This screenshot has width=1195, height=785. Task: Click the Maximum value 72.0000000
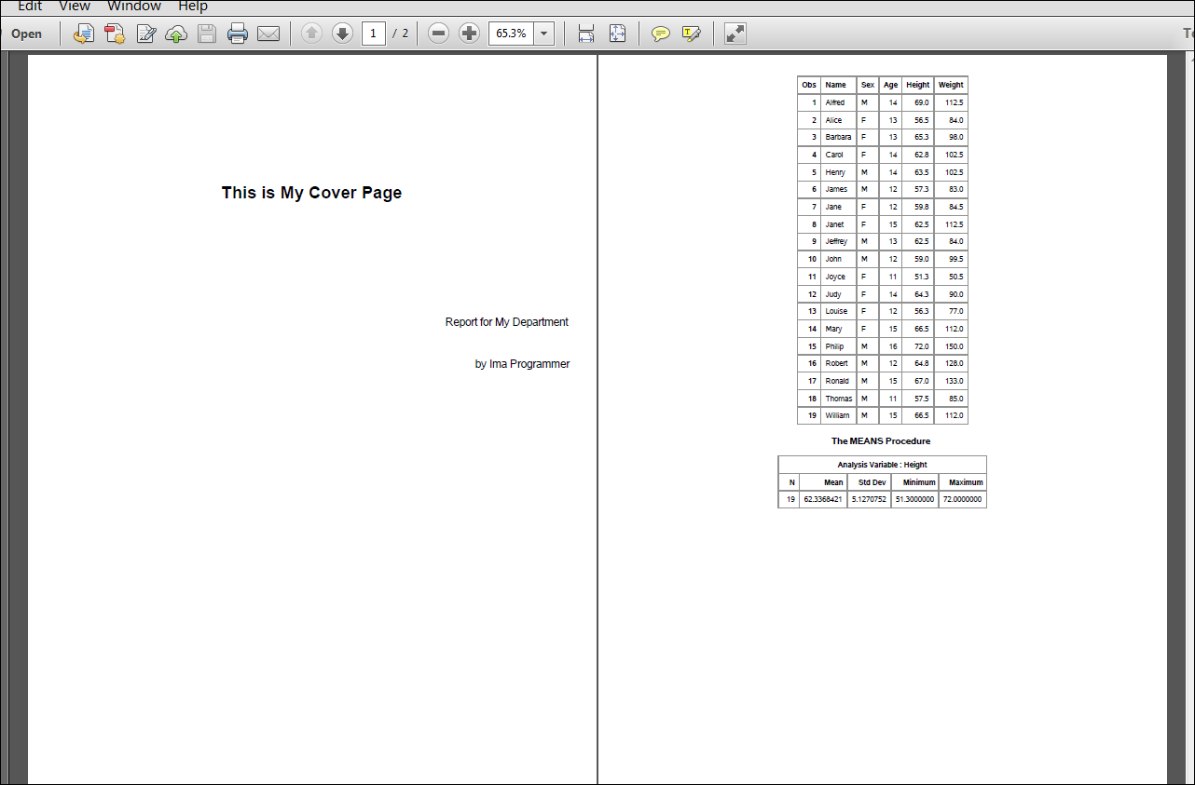963,500
